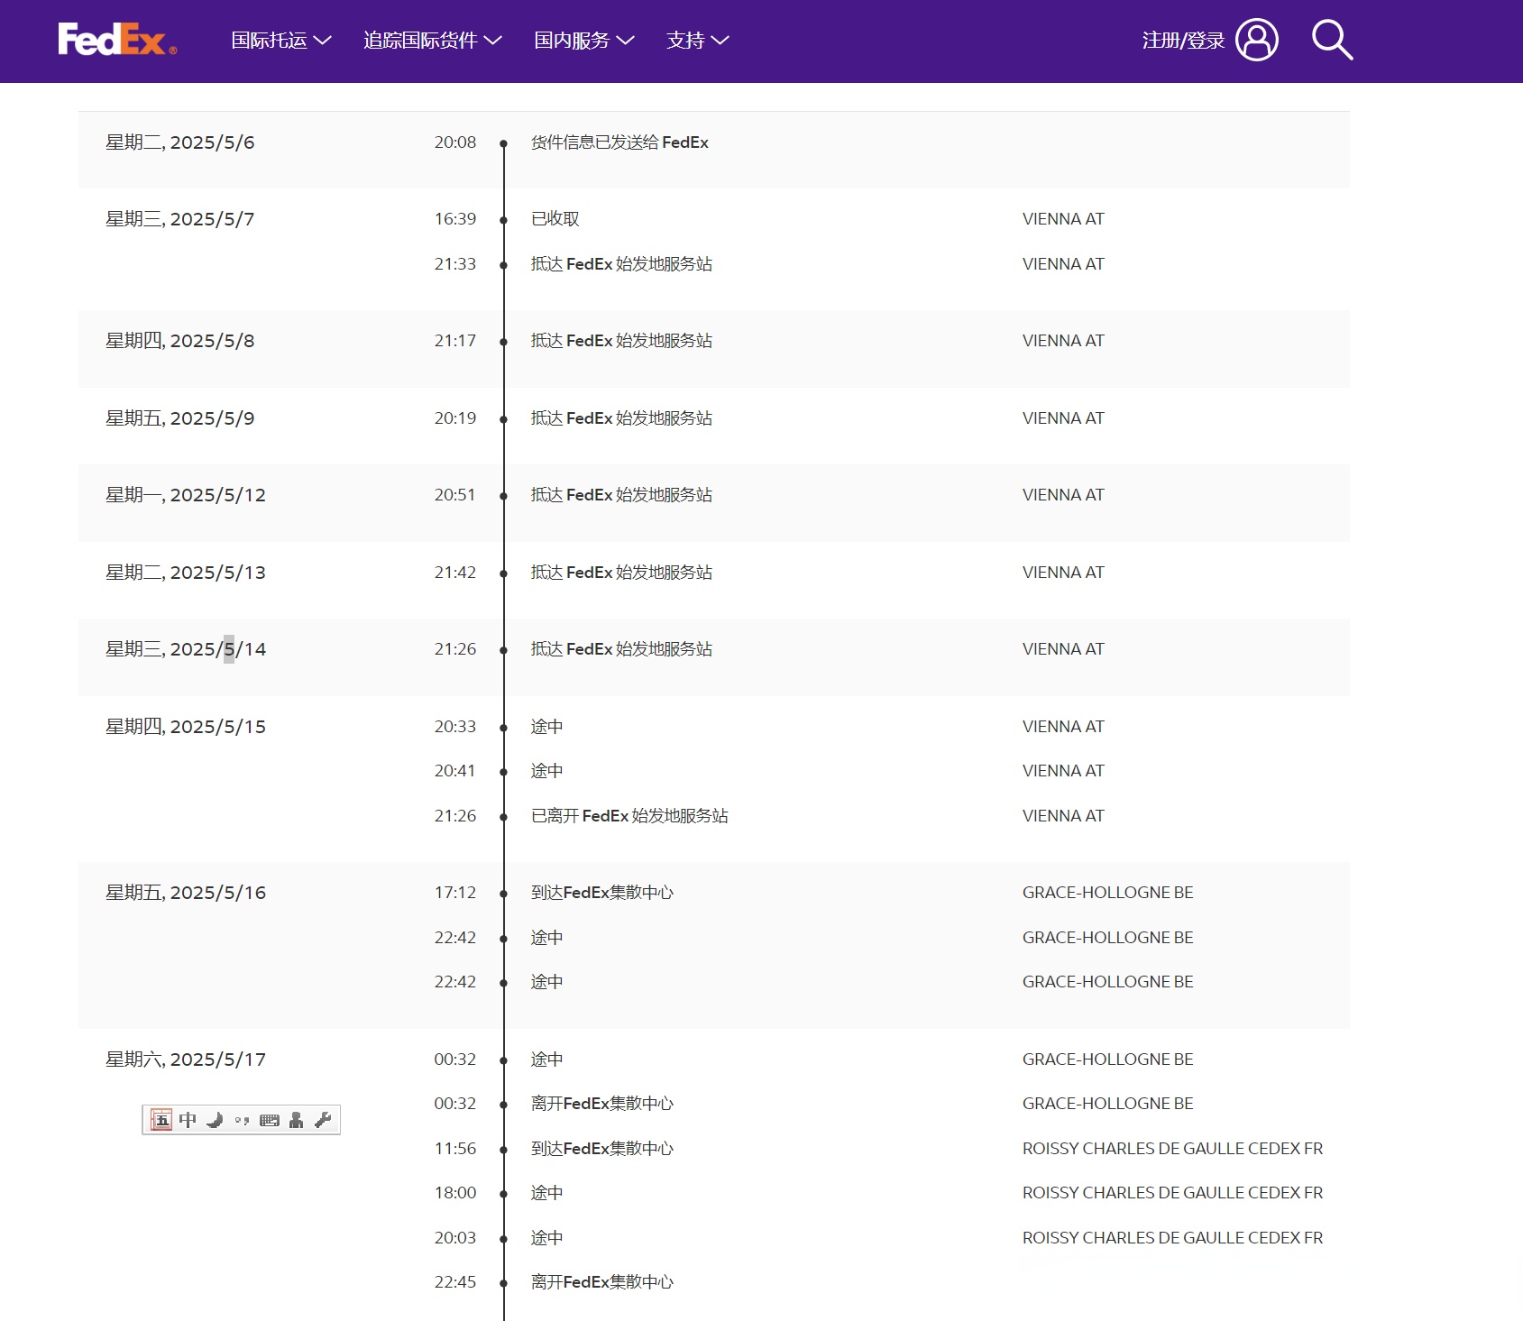Click the 21:33 time entry
1523x1321 pixels.
click(455, 264)
